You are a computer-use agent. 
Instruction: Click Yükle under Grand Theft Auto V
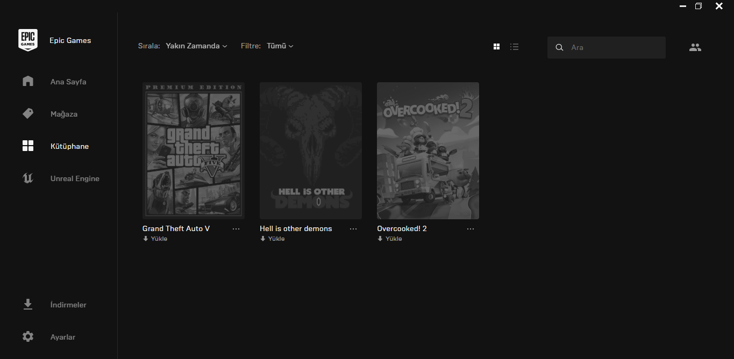click(x=155, y=239)
